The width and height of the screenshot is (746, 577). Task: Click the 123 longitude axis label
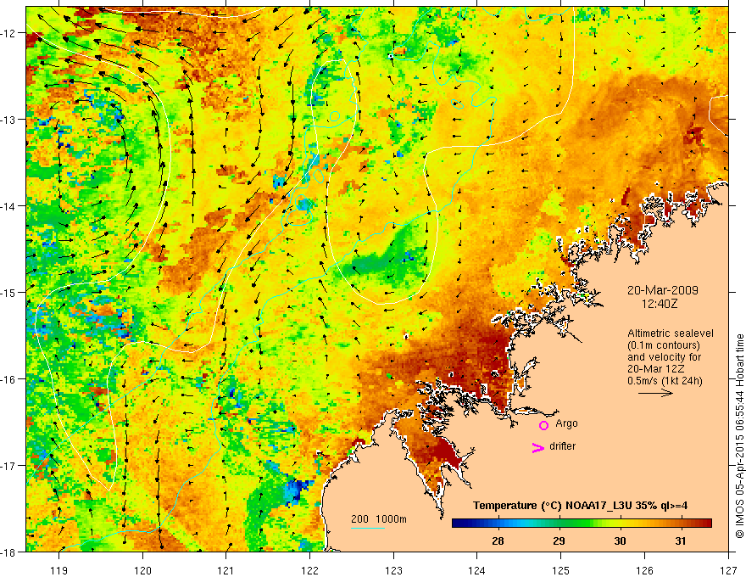click(x=393, y=570)
